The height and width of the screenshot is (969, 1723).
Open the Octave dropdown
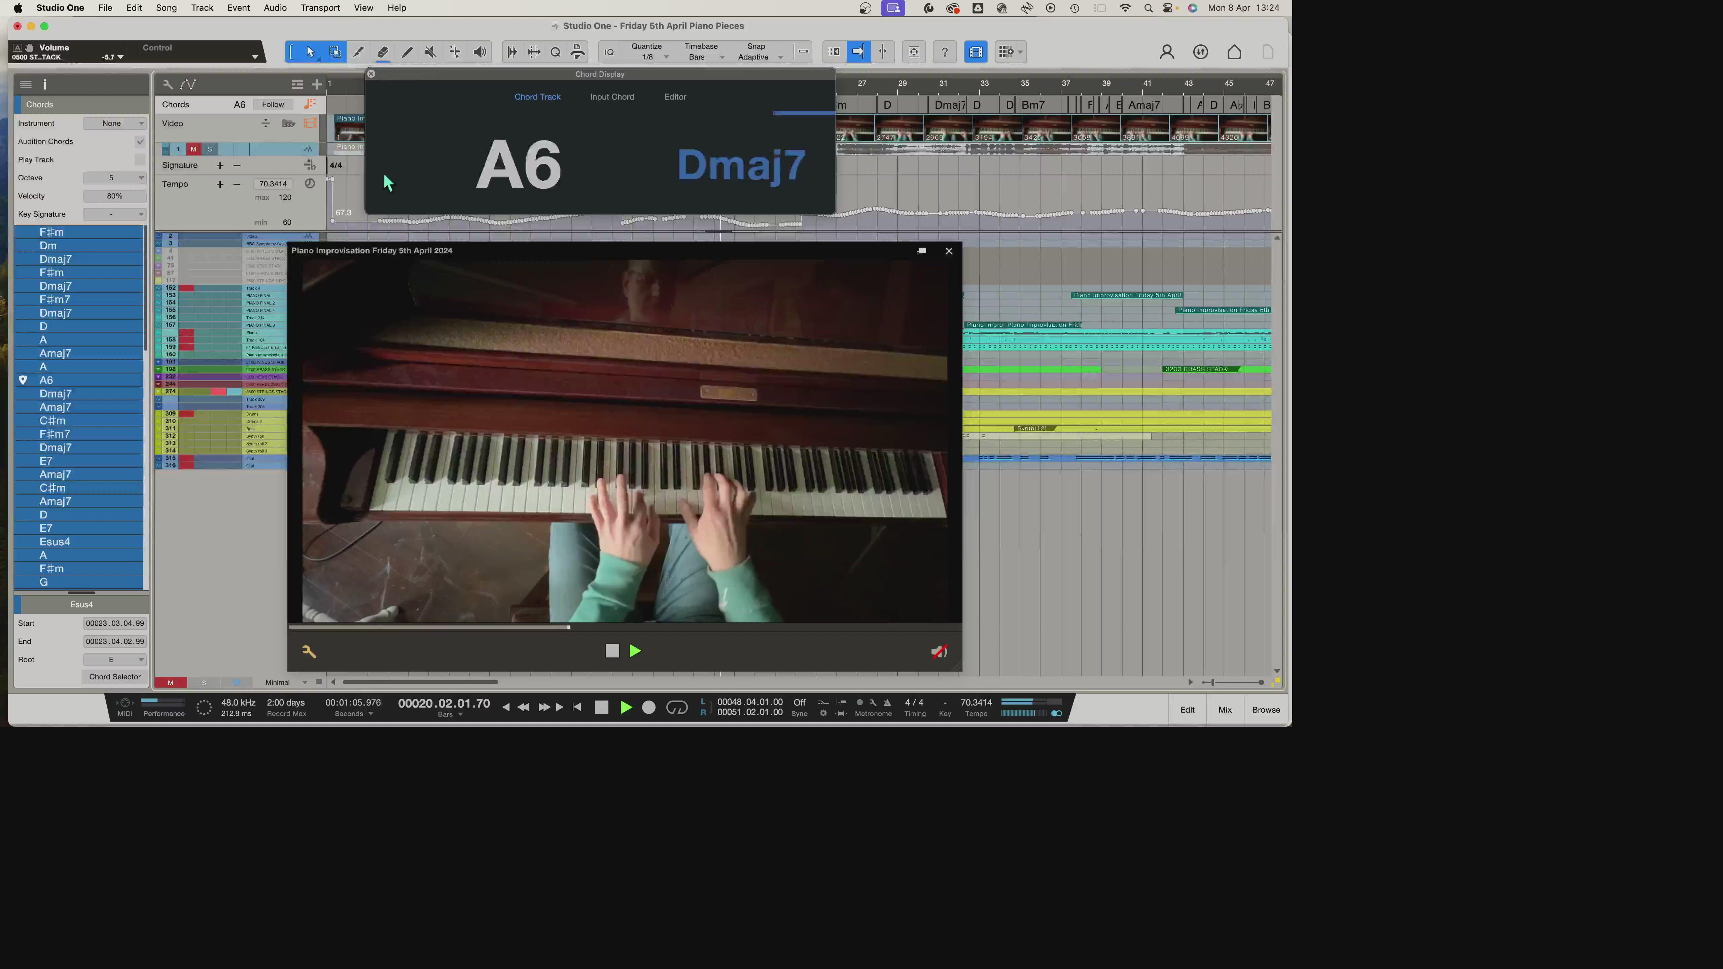(114, 178)
